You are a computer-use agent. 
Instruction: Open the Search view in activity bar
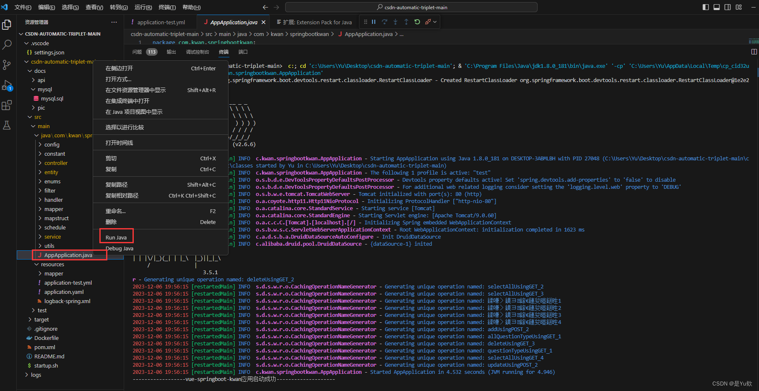[x=7, y=44]
